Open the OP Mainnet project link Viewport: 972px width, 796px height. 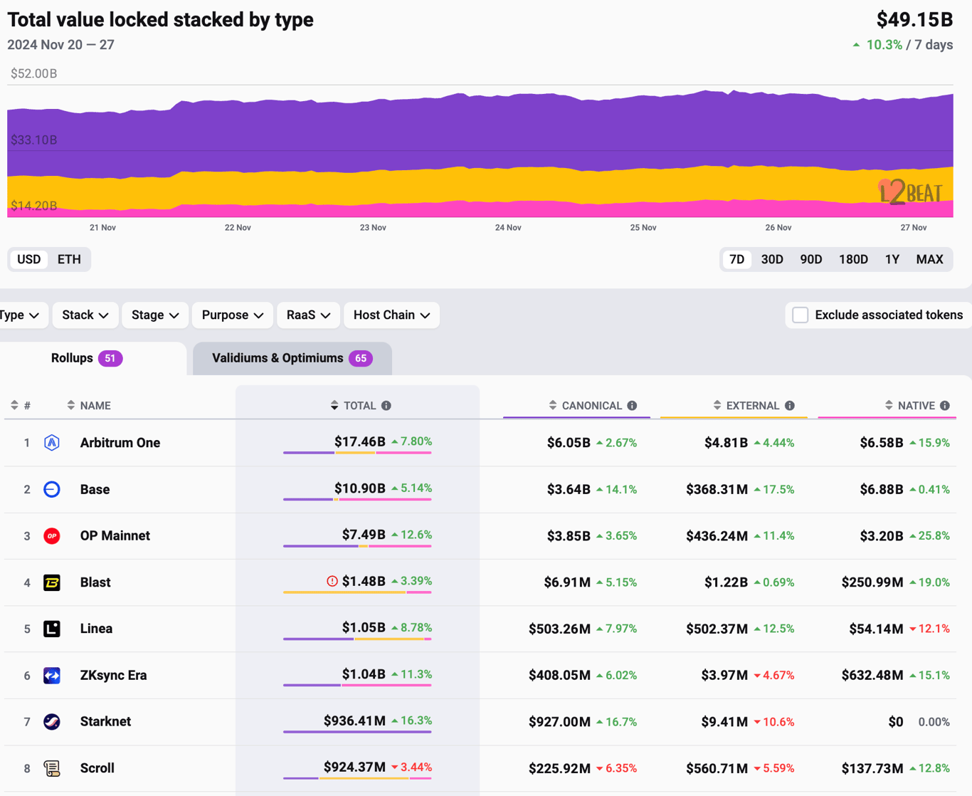tap(115, 536)
